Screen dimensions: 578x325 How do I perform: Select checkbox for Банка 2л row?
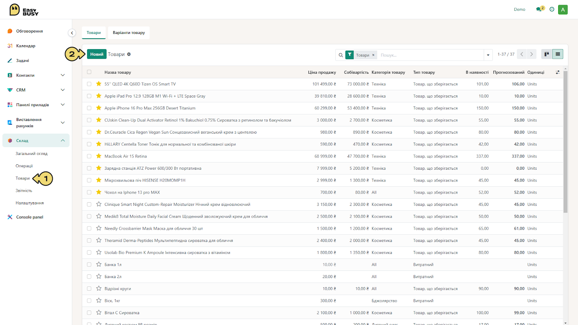(x=89, y=277)
